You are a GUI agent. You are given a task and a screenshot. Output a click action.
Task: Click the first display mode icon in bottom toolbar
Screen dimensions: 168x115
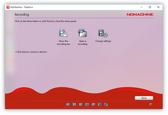click(68, 104)
